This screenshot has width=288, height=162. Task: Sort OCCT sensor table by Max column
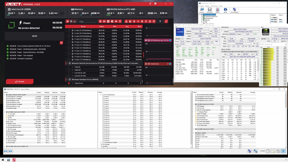point(139,26)
